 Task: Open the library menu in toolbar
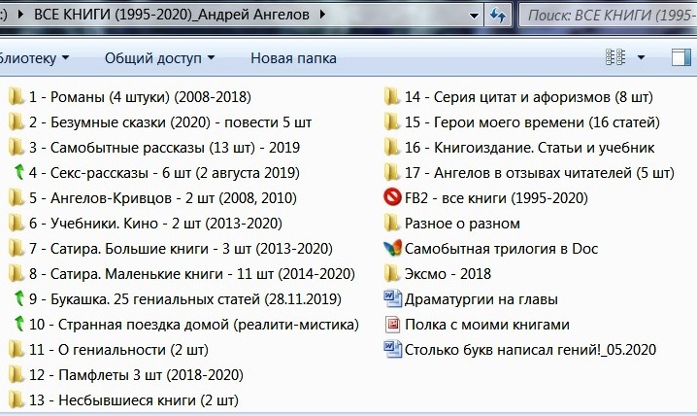click(x=35, y=58)
